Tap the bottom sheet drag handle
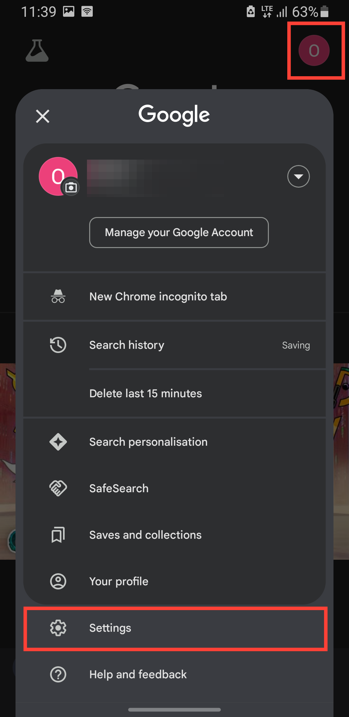349x717 pixels. [x=174, y=710]
